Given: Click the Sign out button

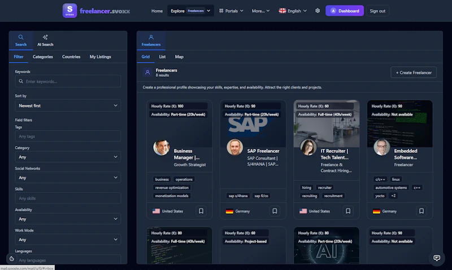Looking at the screenshot, I should click(x=377, y=11).
